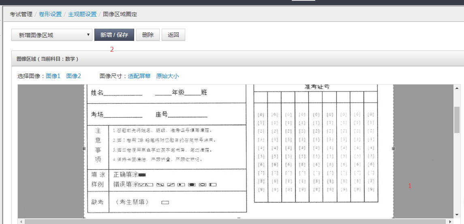Select 图像2 link

pyautogui.click(x=74, y=76)
